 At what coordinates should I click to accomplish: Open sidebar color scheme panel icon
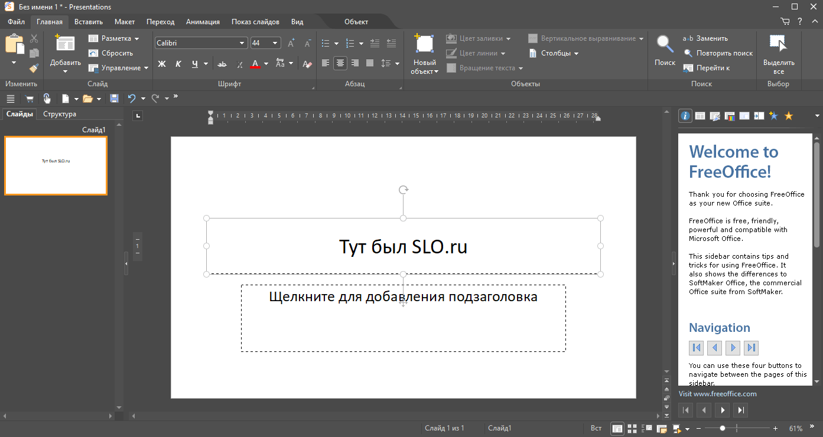[730, 116]
